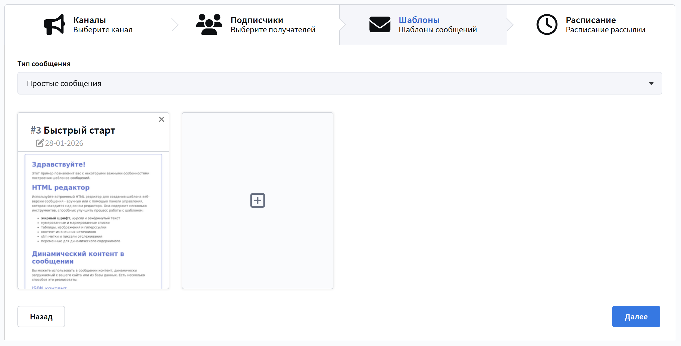
Task: Click the megaphone icon for Каналы
Action: (54, 24)
